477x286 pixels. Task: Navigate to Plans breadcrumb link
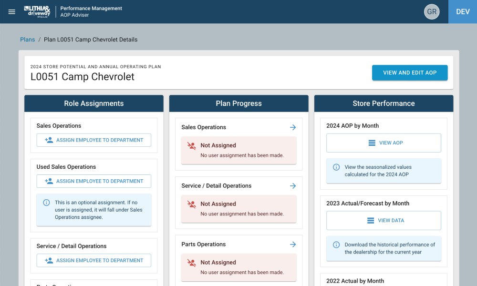click(27, 40)
